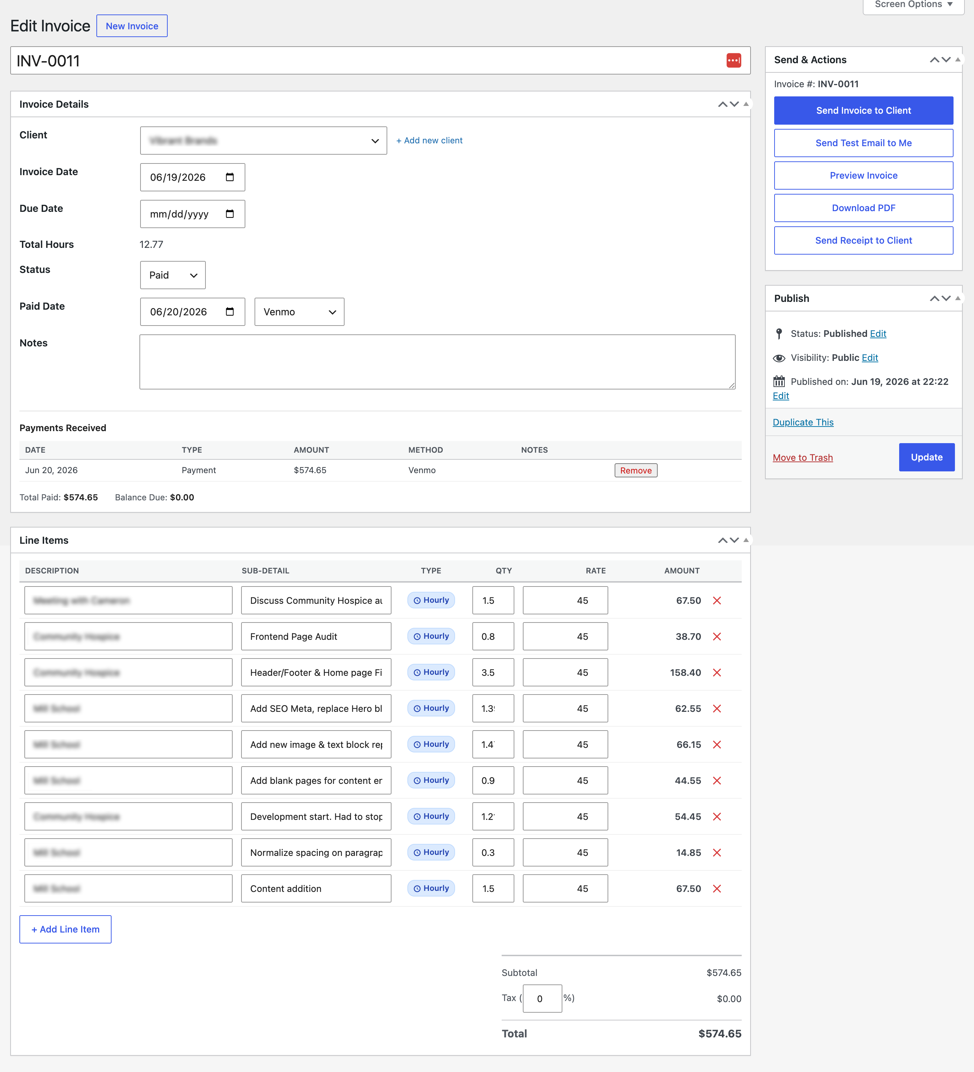Open Screen Options dropdown
The image size is (974, 1072).
[913, 5]
